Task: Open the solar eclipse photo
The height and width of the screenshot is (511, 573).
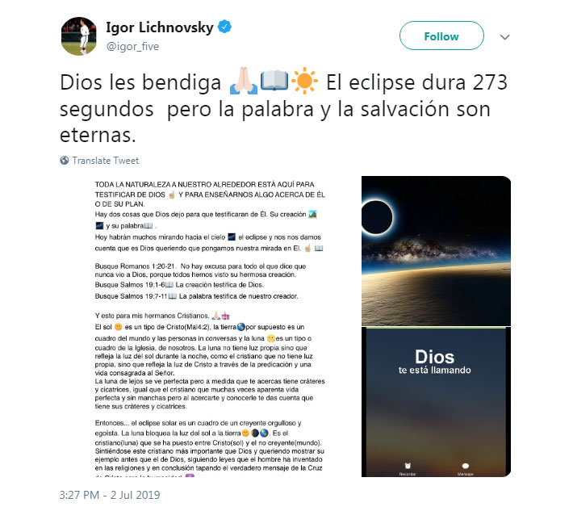Action: (x=436, y=251)
